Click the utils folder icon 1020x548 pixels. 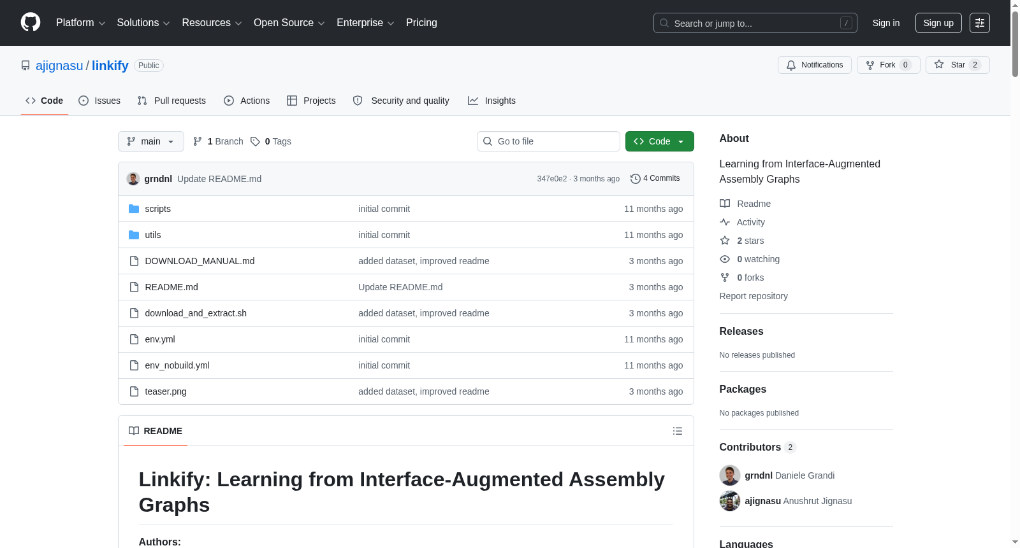tap(134, 235)
